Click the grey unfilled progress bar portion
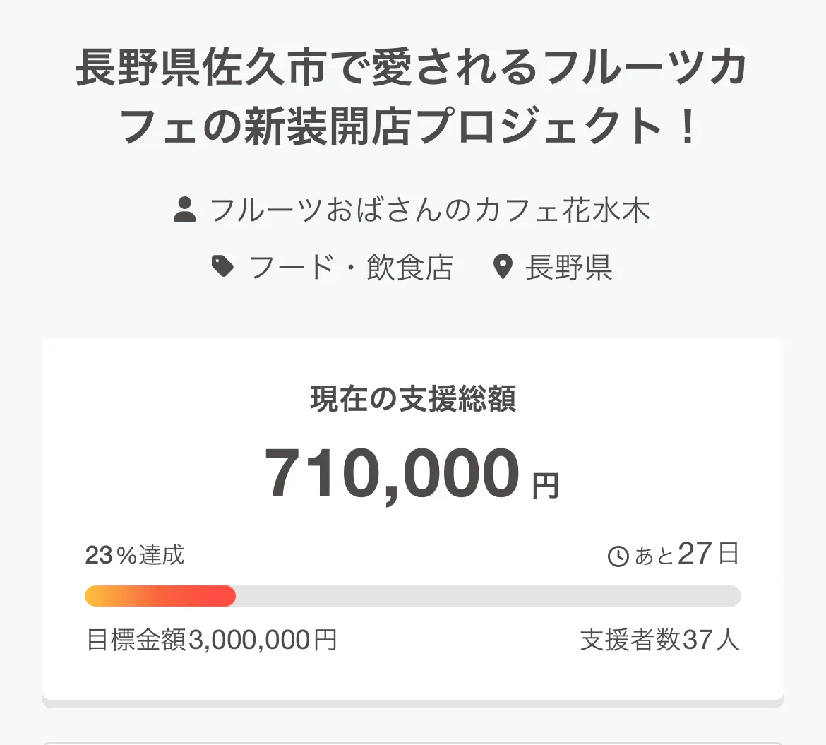This screenshot has height=745, width=826. pos(487,596)
